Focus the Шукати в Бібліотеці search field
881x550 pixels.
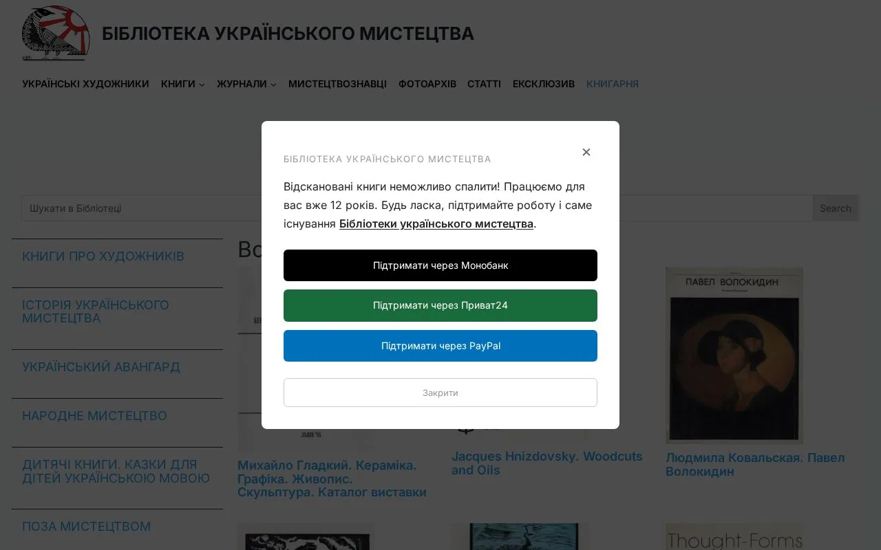[x=417, y=208]
